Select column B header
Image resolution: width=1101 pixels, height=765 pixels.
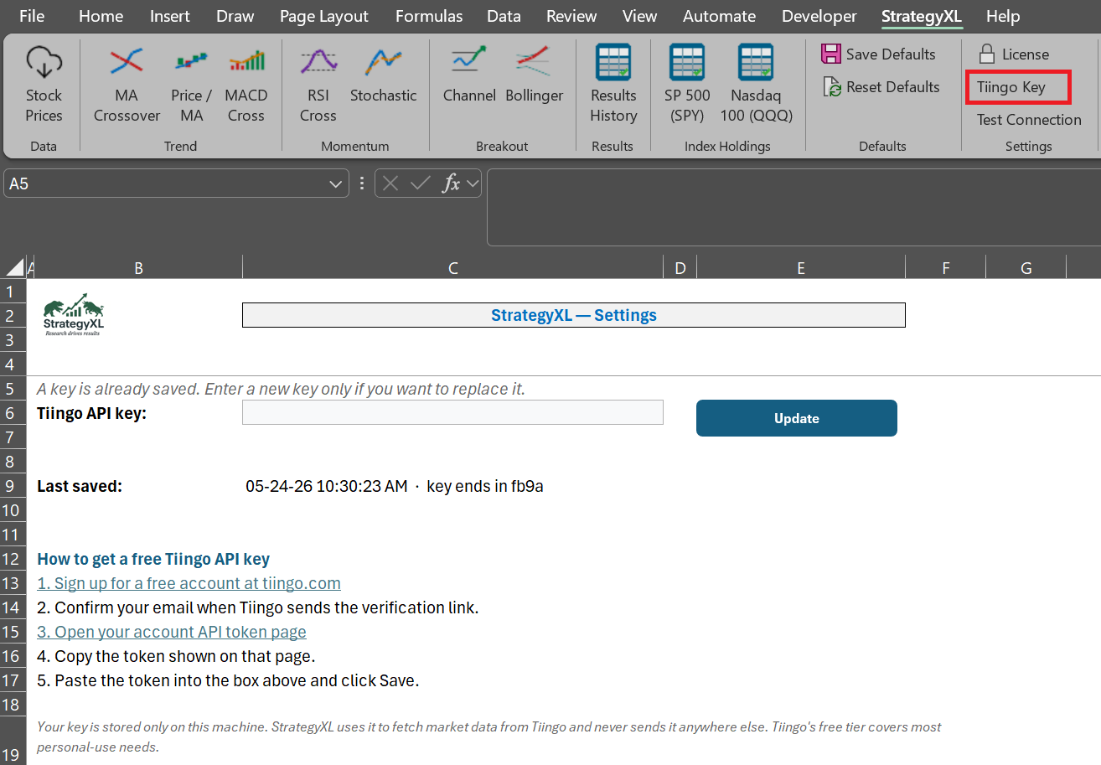tap(138, 268)
